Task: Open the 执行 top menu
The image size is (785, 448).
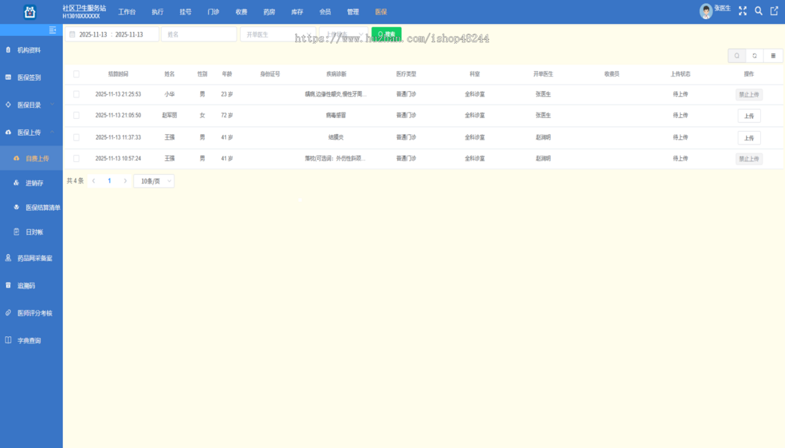Action: (158, 12)
